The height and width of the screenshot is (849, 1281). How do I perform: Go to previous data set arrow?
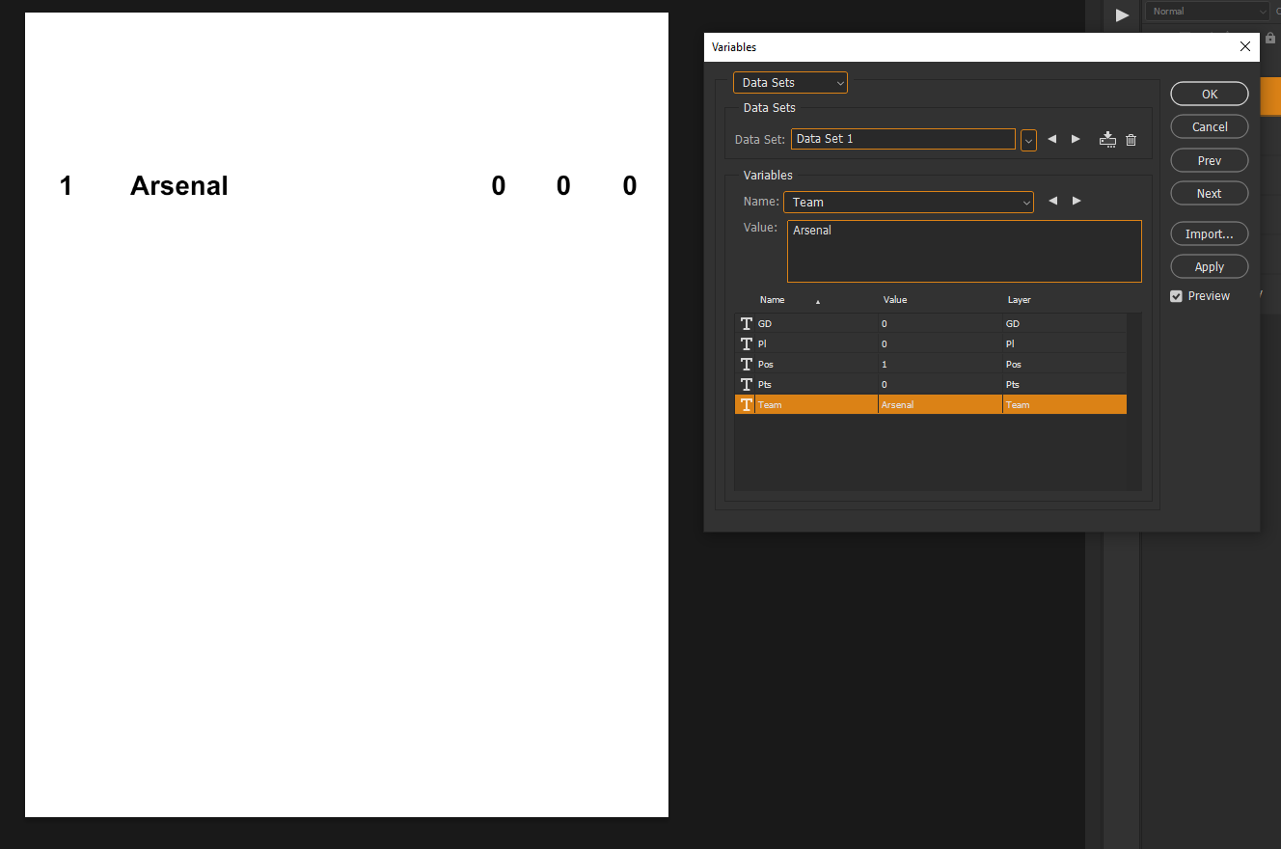tap(1052, 139)
